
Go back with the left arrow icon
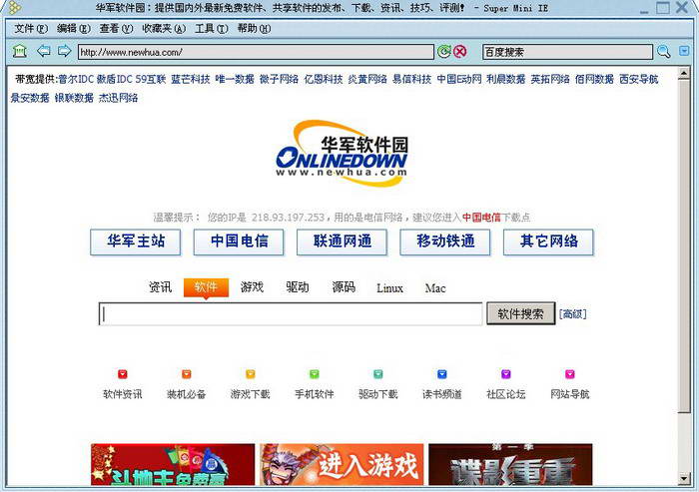pos(43,51)
